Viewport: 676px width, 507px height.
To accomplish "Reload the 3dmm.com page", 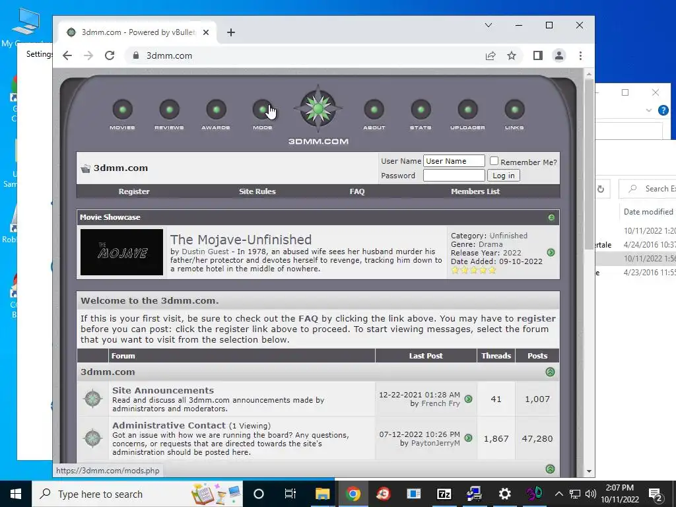I will click(110, 55).
